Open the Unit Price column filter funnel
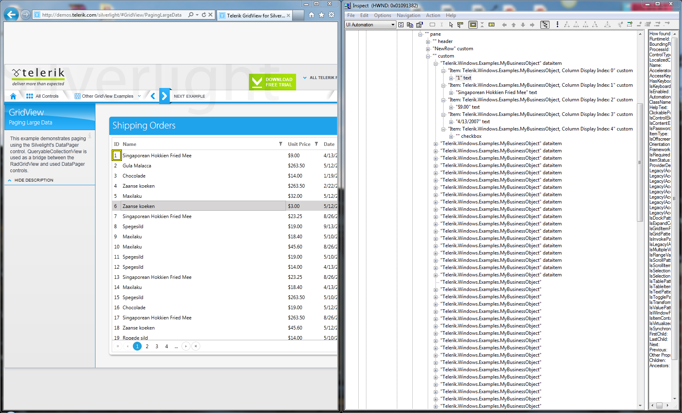The height and width of the screenshot is (413, 682). [316, 144]
